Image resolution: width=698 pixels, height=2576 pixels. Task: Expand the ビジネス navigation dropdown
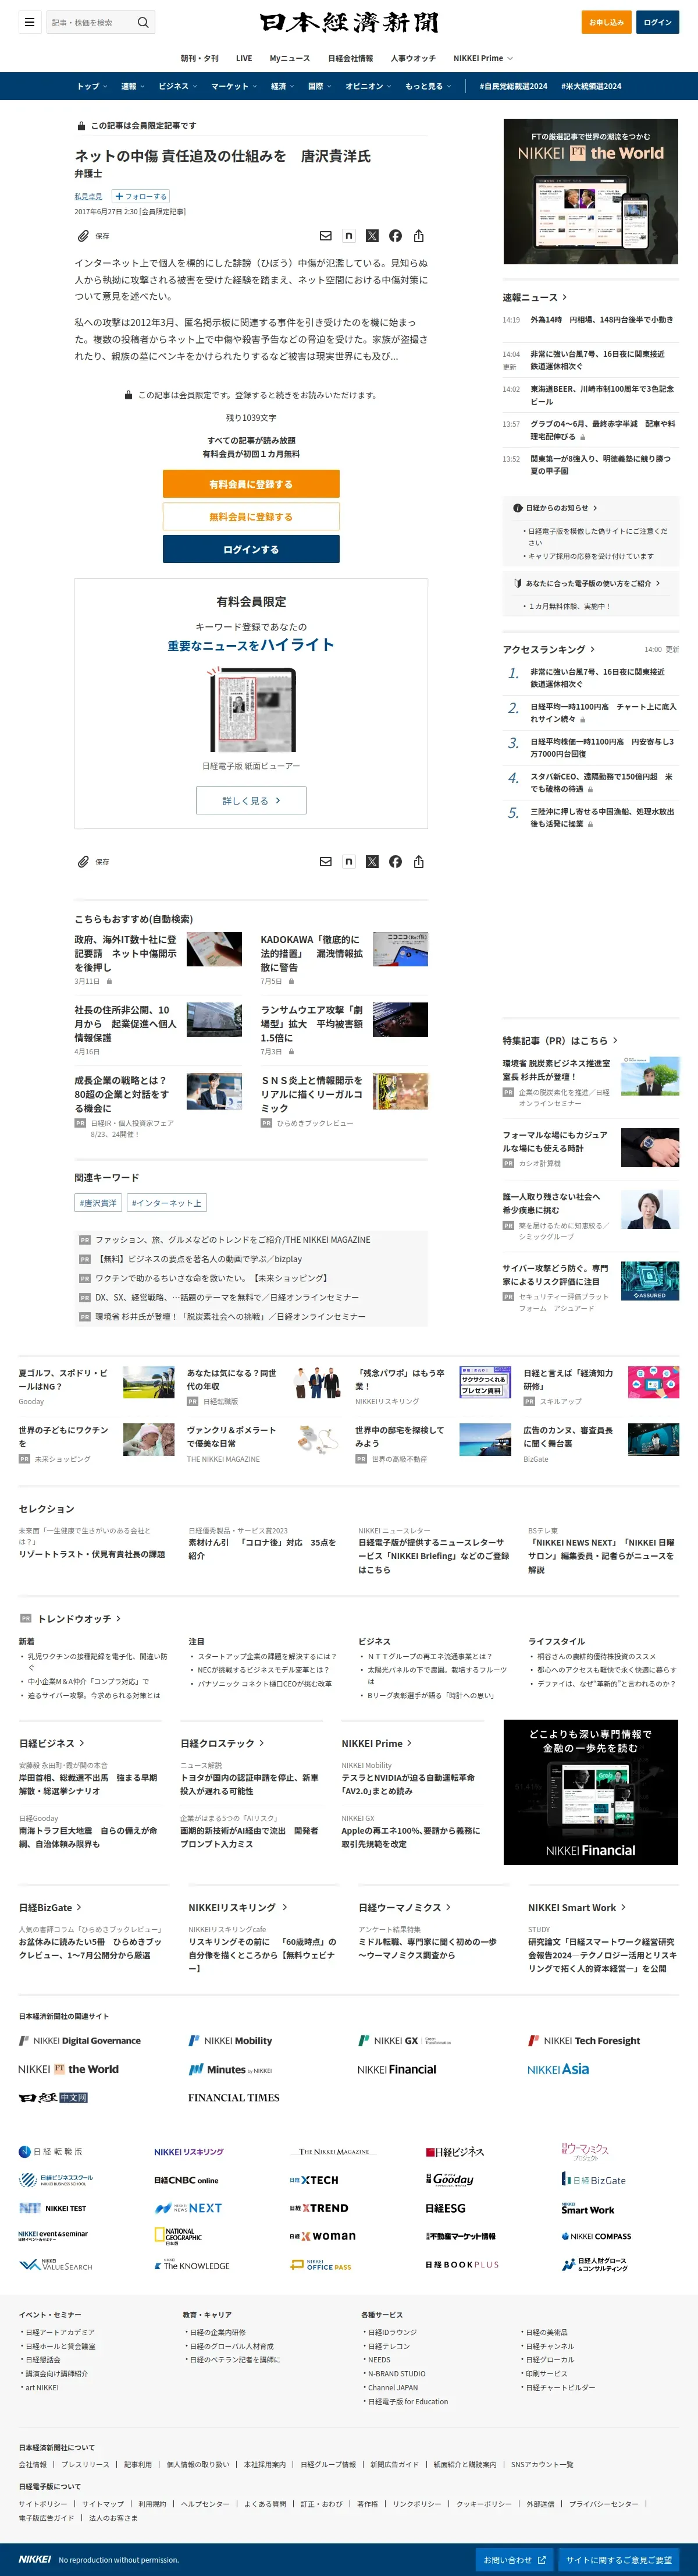178,86
